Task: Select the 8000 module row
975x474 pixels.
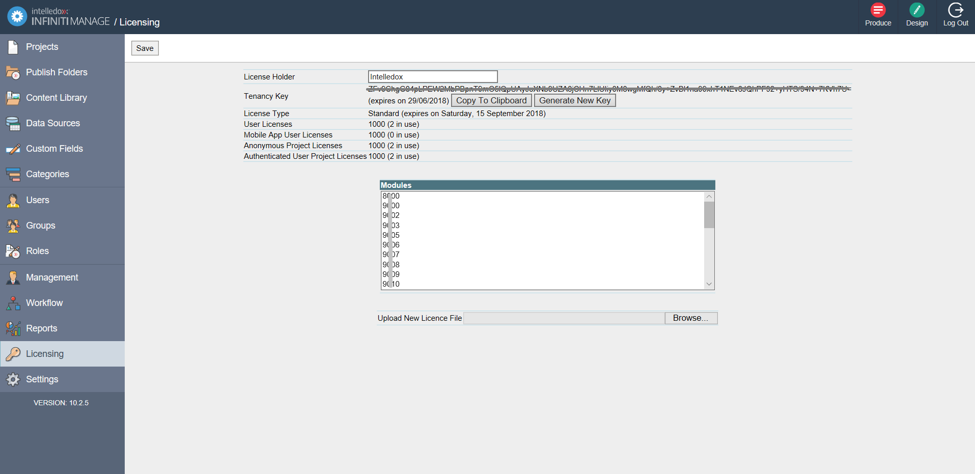Action: point(542,196)
